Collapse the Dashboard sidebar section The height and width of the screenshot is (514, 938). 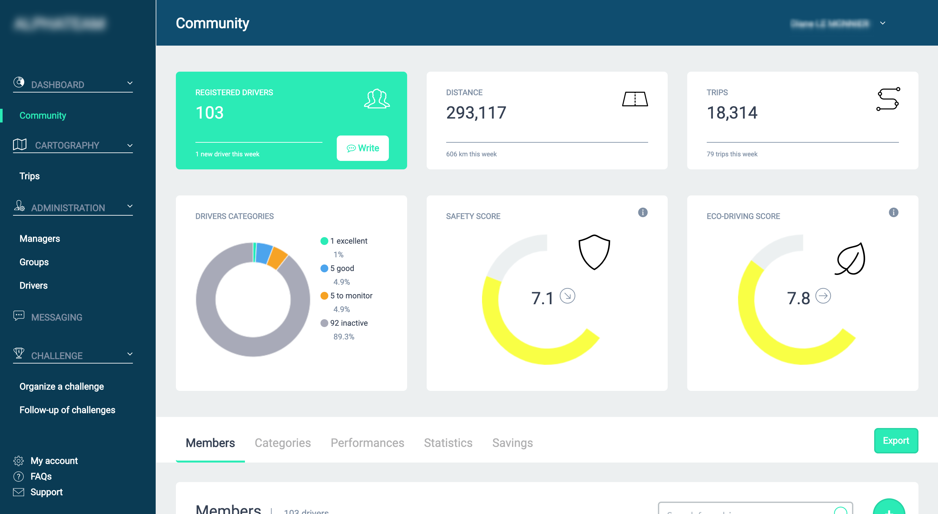[x=130, y=83]
